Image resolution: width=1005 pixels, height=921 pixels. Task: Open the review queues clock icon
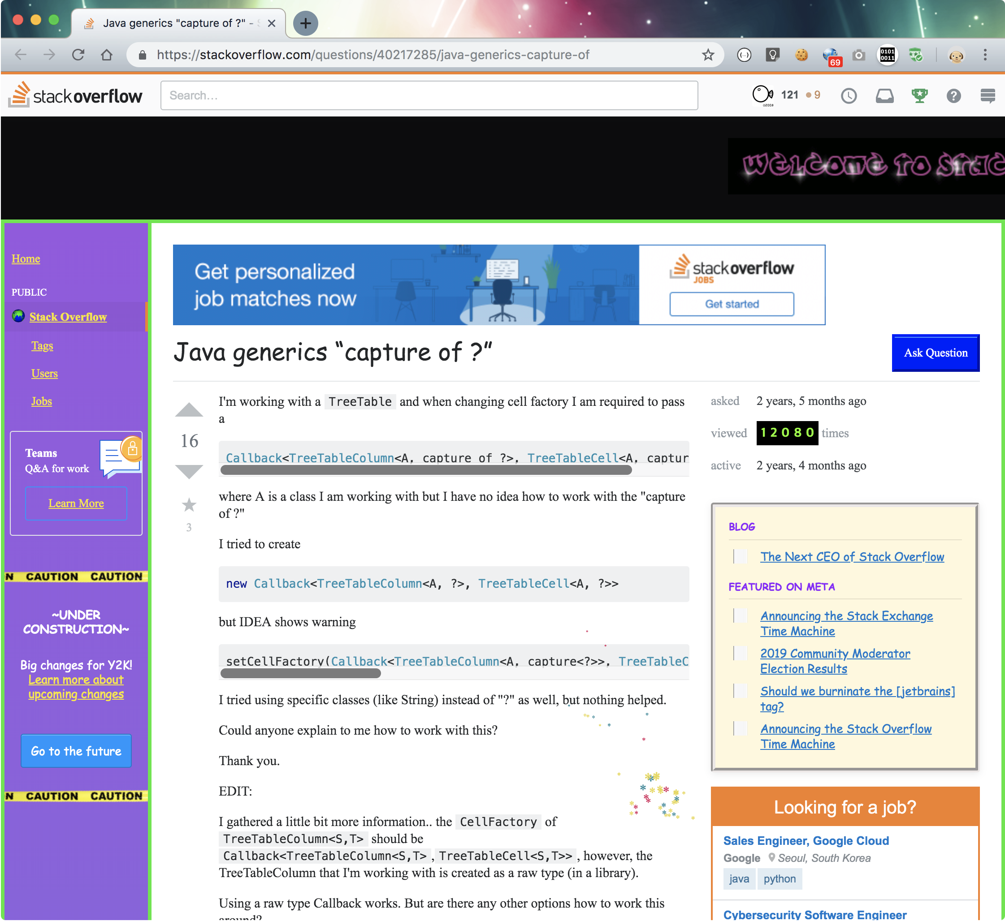[x=849, y=95]
